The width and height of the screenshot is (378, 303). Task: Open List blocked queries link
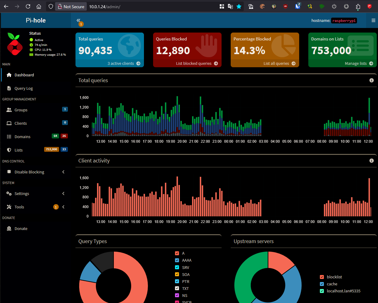coord(187,63)
